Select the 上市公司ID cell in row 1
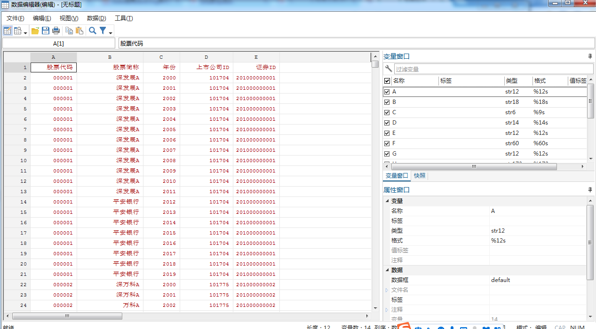 point(207,67)
